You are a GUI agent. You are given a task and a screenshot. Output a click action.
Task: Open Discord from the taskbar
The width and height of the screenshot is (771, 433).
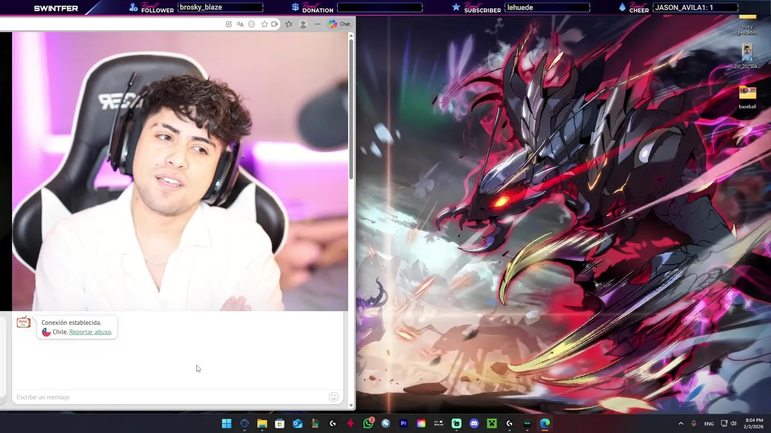[474, 423]
